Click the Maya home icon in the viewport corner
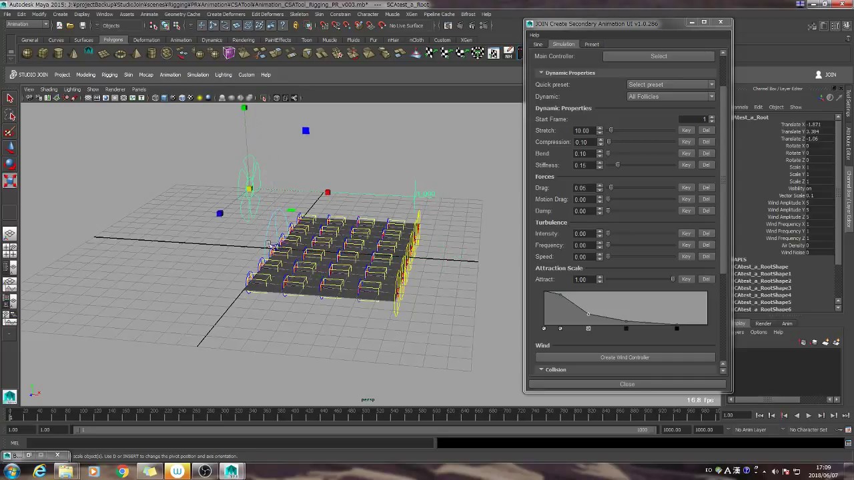 tap(9, 397)
